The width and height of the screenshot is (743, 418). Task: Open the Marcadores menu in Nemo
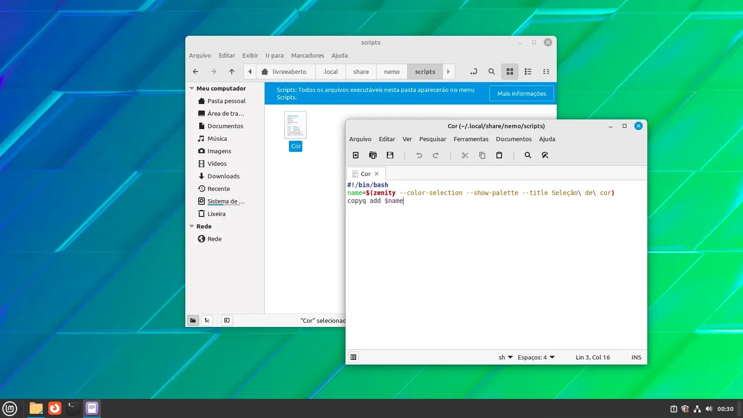point(307,55)
